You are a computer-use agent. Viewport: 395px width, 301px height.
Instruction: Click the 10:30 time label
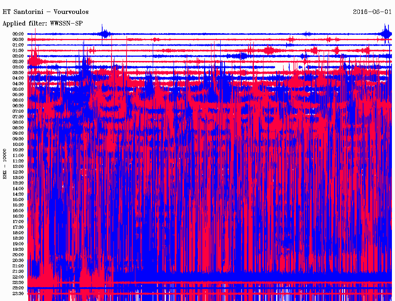pos(18,150)
